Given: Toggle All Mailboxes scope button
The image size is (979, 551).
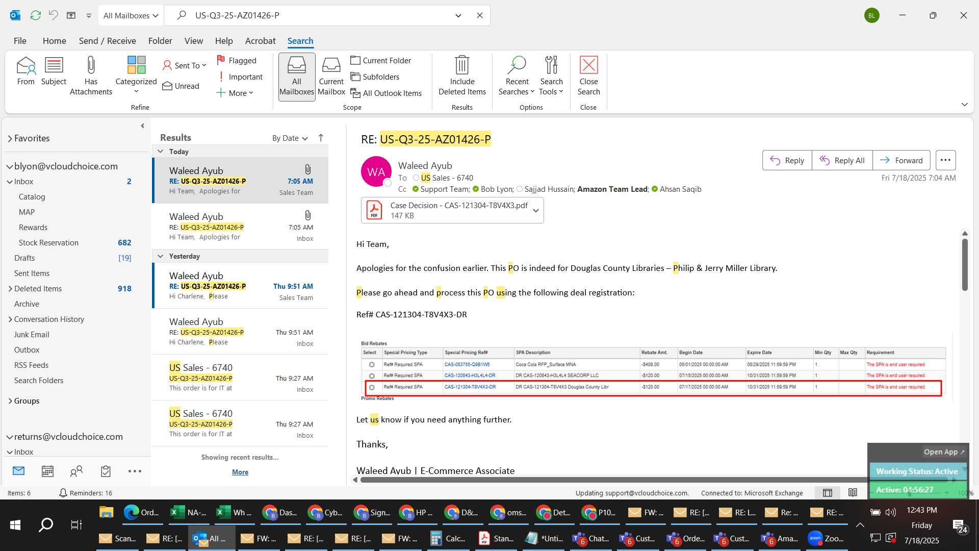Looking at the screenshot, I should pos(297,77).
